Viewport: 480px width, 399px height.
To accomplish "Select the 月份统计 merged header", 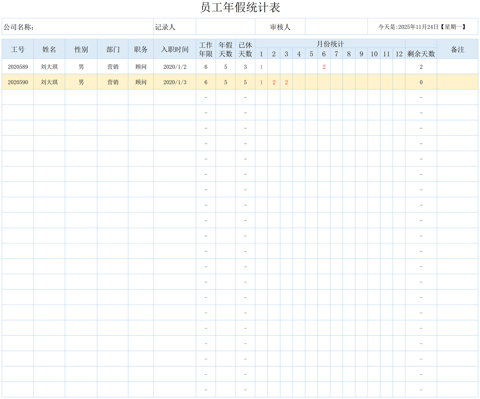I will pos(330,44).
